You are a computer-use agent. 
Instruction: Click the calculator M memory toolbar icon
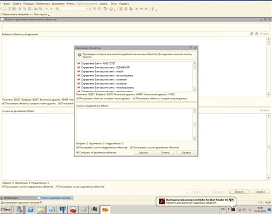point(137,9)
